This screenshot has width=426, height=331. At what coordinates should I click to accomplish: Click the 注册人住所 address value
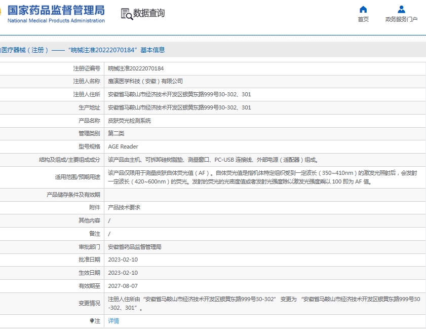pos(180,94)
